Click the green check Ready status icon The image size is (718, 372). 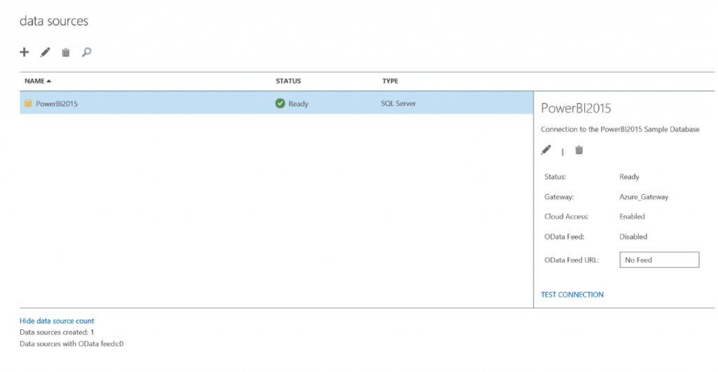tap(280, 104)
